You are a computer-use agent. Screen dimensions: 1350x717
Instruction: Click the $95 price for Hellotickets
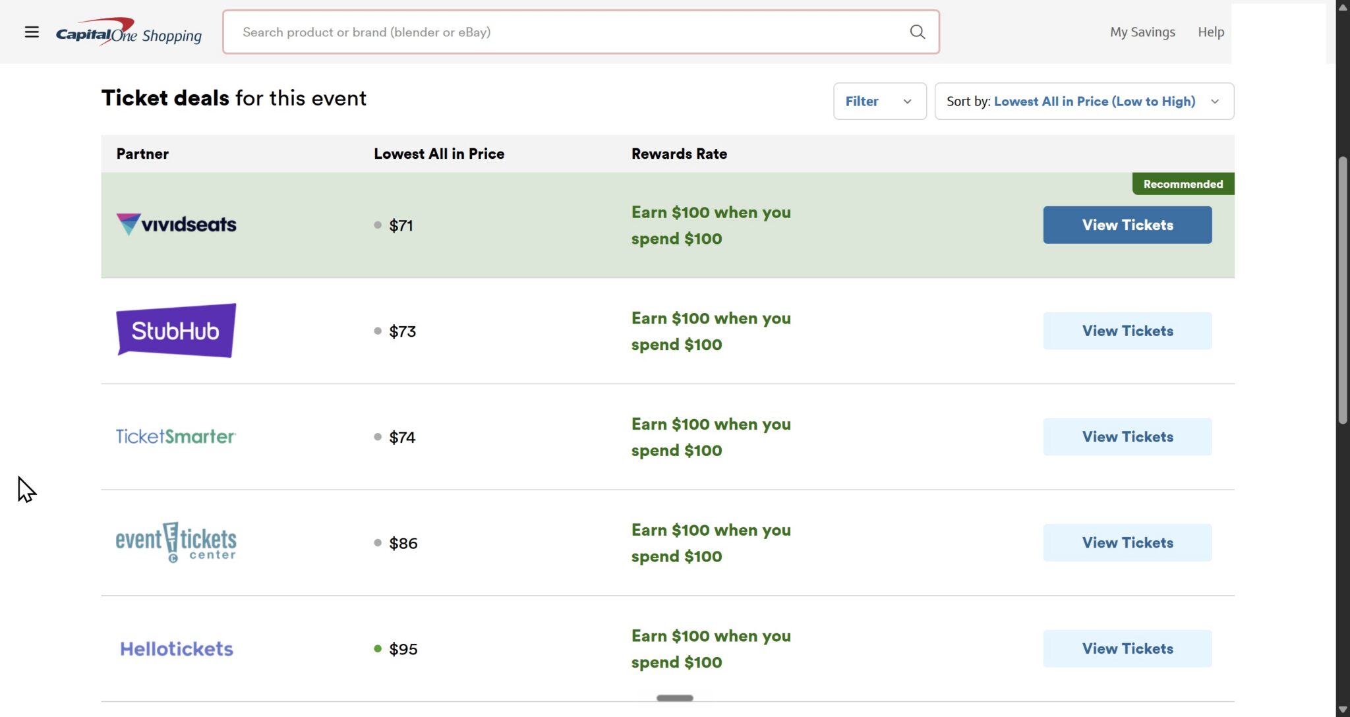click(403, 648)
